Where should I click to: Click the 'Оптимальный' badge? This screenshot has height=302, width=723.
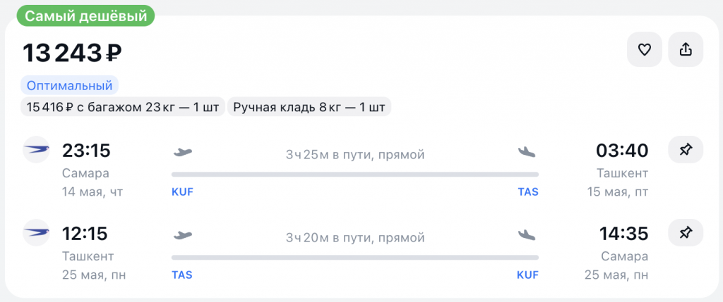70,86
